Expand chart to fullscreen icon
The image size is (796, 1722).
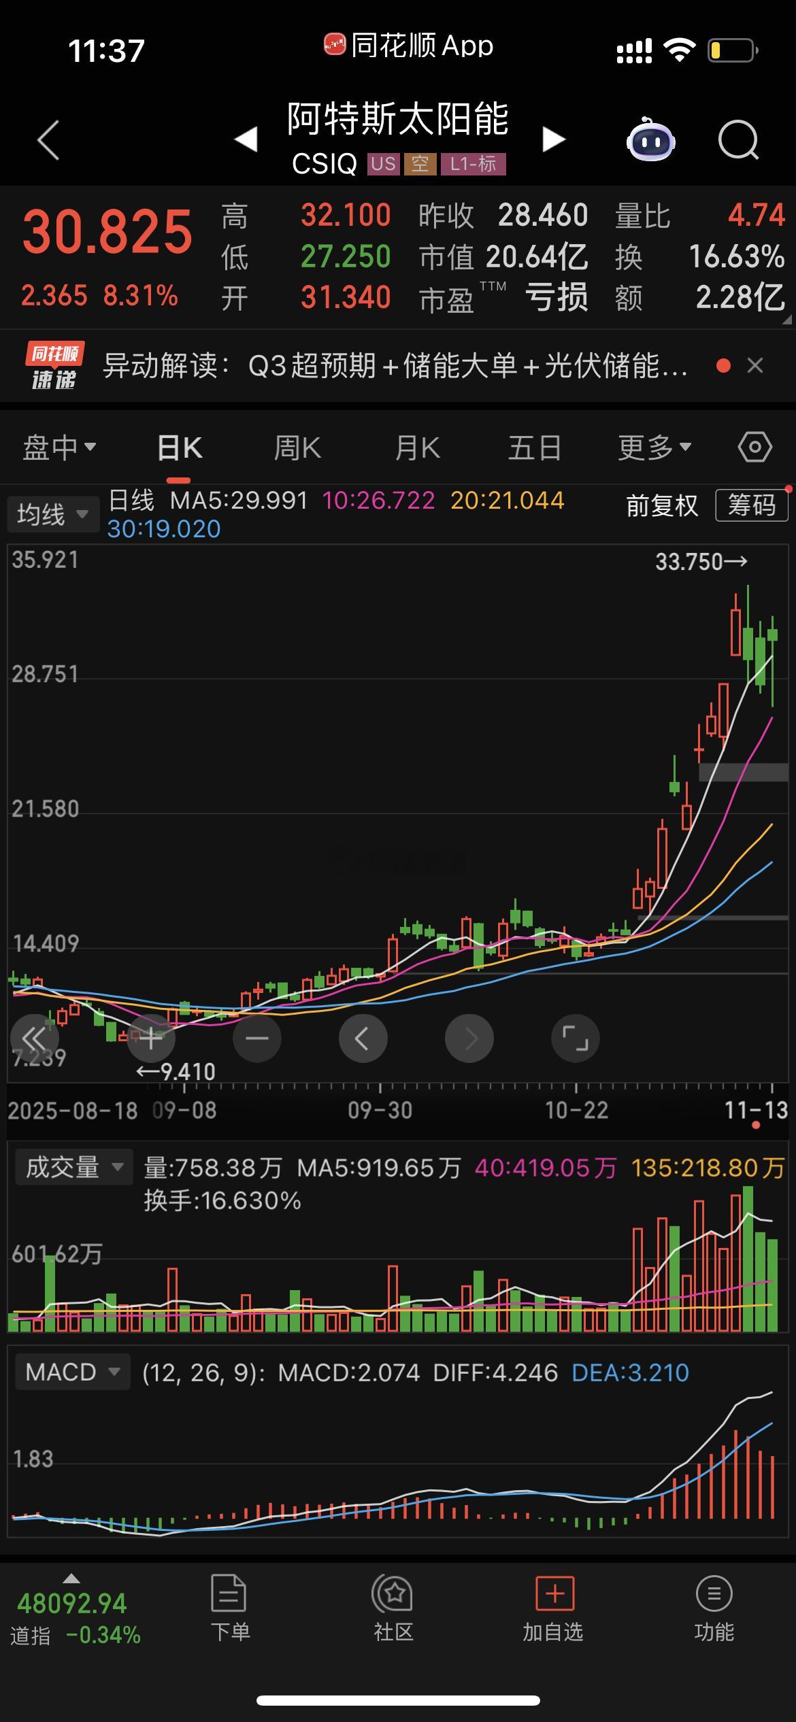coord(576,1038)
